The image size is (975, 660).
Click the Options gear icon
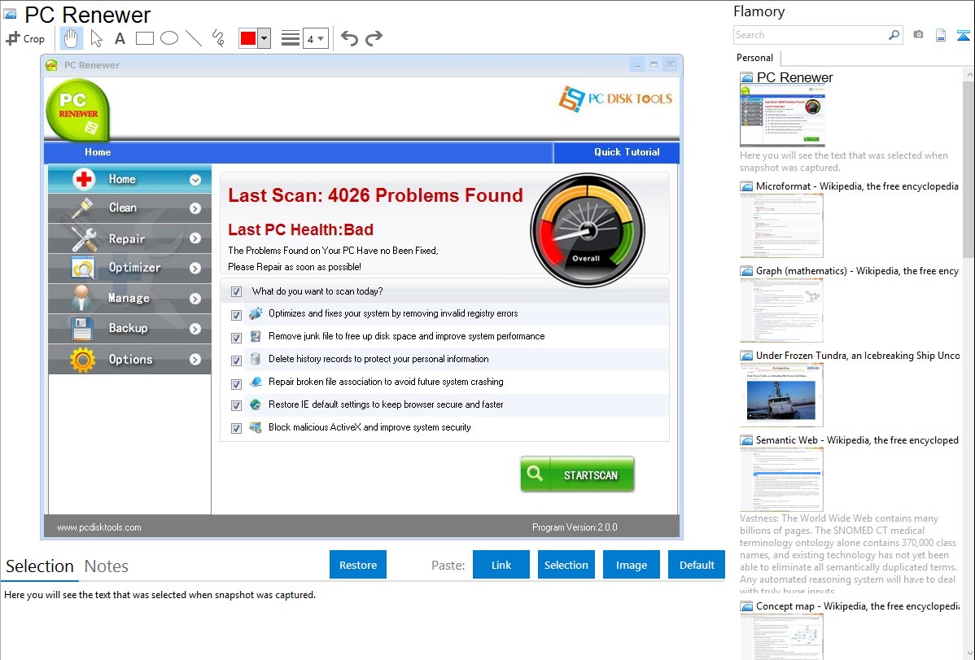coord(83,360)
